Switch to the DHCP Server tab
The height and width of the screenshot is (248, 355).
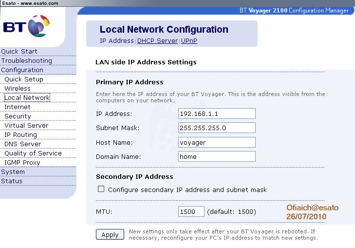click(158, 41)
